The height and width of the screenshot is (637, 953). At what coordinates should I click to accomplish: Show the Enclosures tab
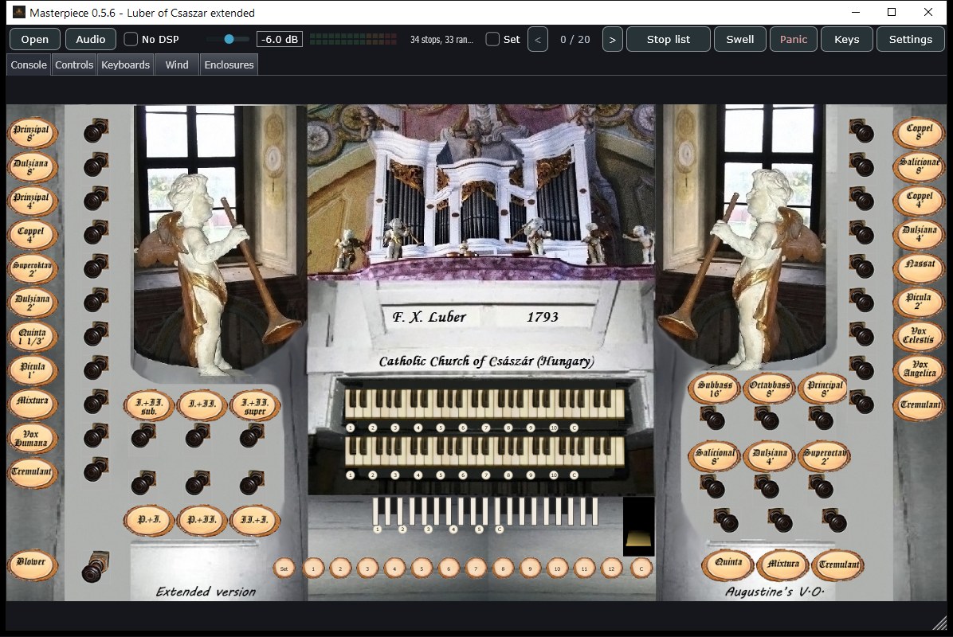229,64
